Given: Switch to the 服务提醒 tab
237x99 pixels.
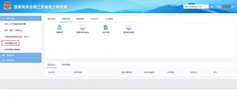Looking at the screenshot, I should pyautogui.click(x=66, y=65).
